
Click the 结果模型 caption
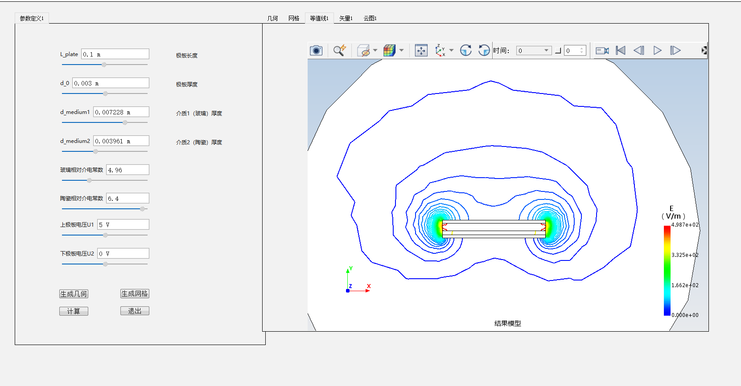507,324
